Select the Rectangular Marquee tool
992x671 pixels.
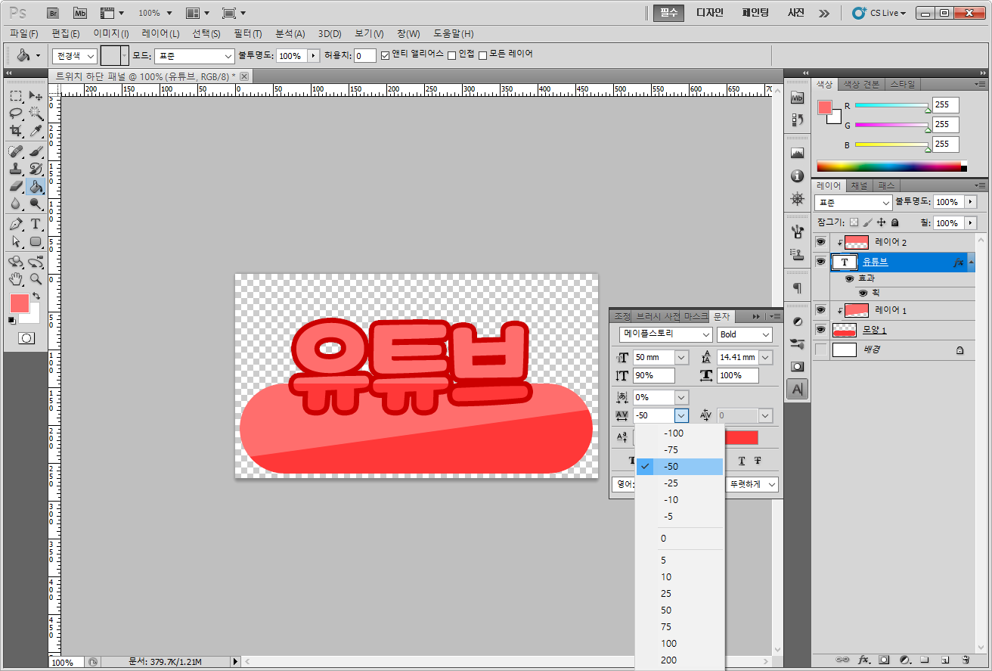click(16, 96)
